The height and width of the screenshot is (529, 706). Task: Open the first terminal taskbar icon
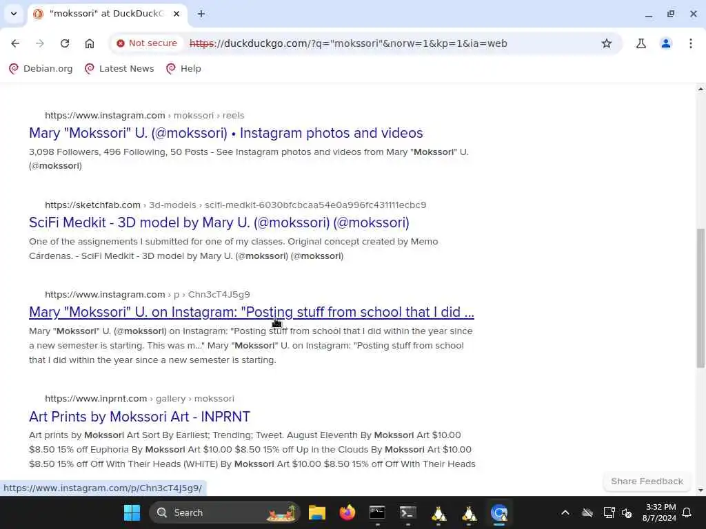pyautogui.click(x=377, y=512)
